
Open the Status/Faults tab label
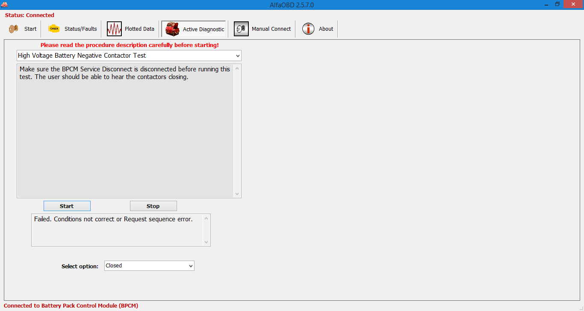(x=80, y=29)
